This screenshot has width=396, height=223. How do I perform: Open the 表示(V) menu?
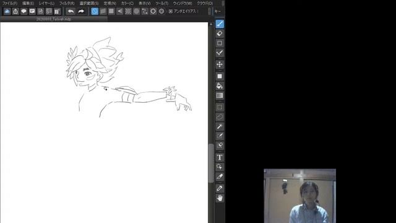[145, 3]
